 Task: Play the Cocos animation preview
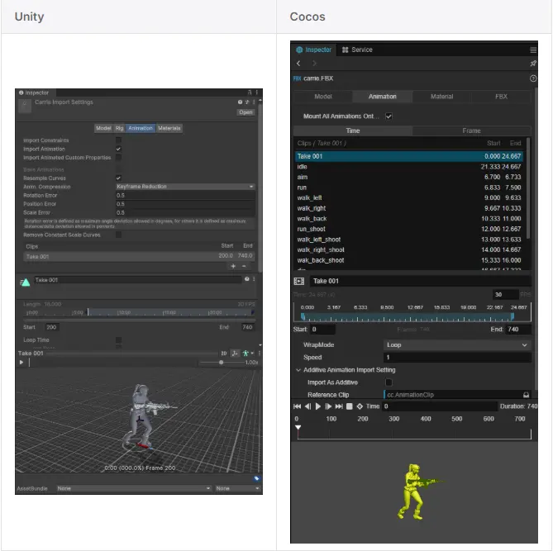[x=317, y=406]
